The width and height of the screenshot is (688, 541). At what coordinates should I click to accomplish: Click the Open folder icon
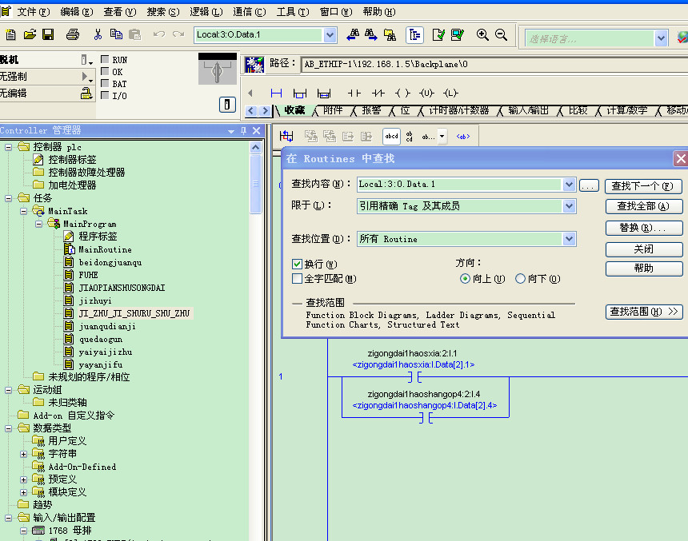pyautogui.click(x=30, y=35)
